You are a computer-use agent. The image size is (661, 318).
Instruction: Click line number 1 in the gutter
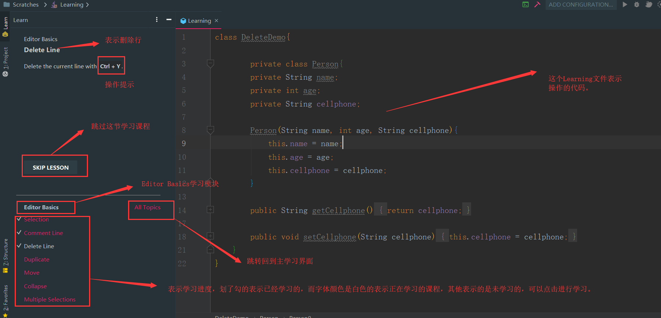point(184,37)
